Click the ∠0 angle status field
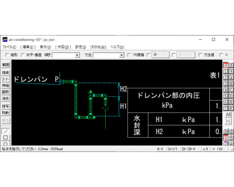The height and width of the screenshot is (187, 234). 205,149
